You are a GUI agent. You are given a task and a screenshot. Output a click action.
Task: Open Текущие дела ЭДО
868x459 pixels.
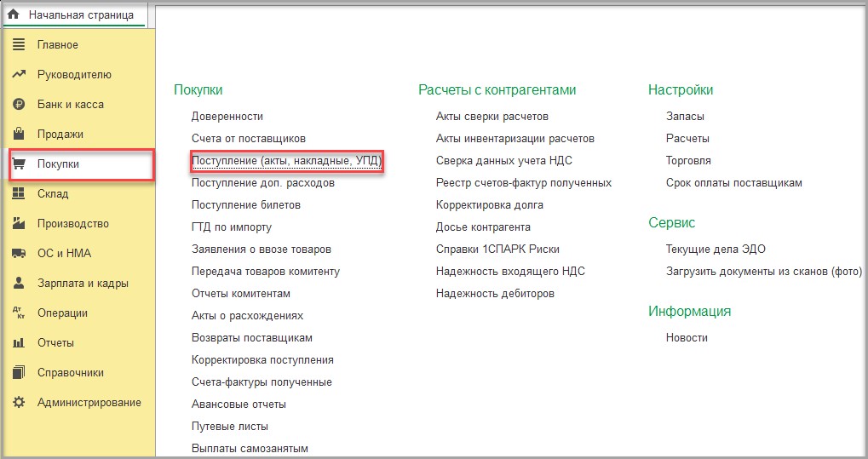tap(716, 250)
